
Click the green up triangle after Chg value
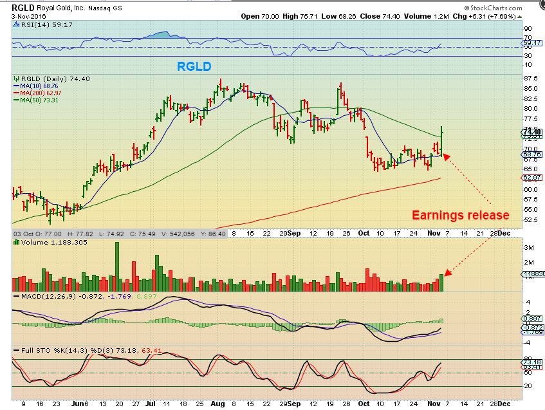click(519, 16)
